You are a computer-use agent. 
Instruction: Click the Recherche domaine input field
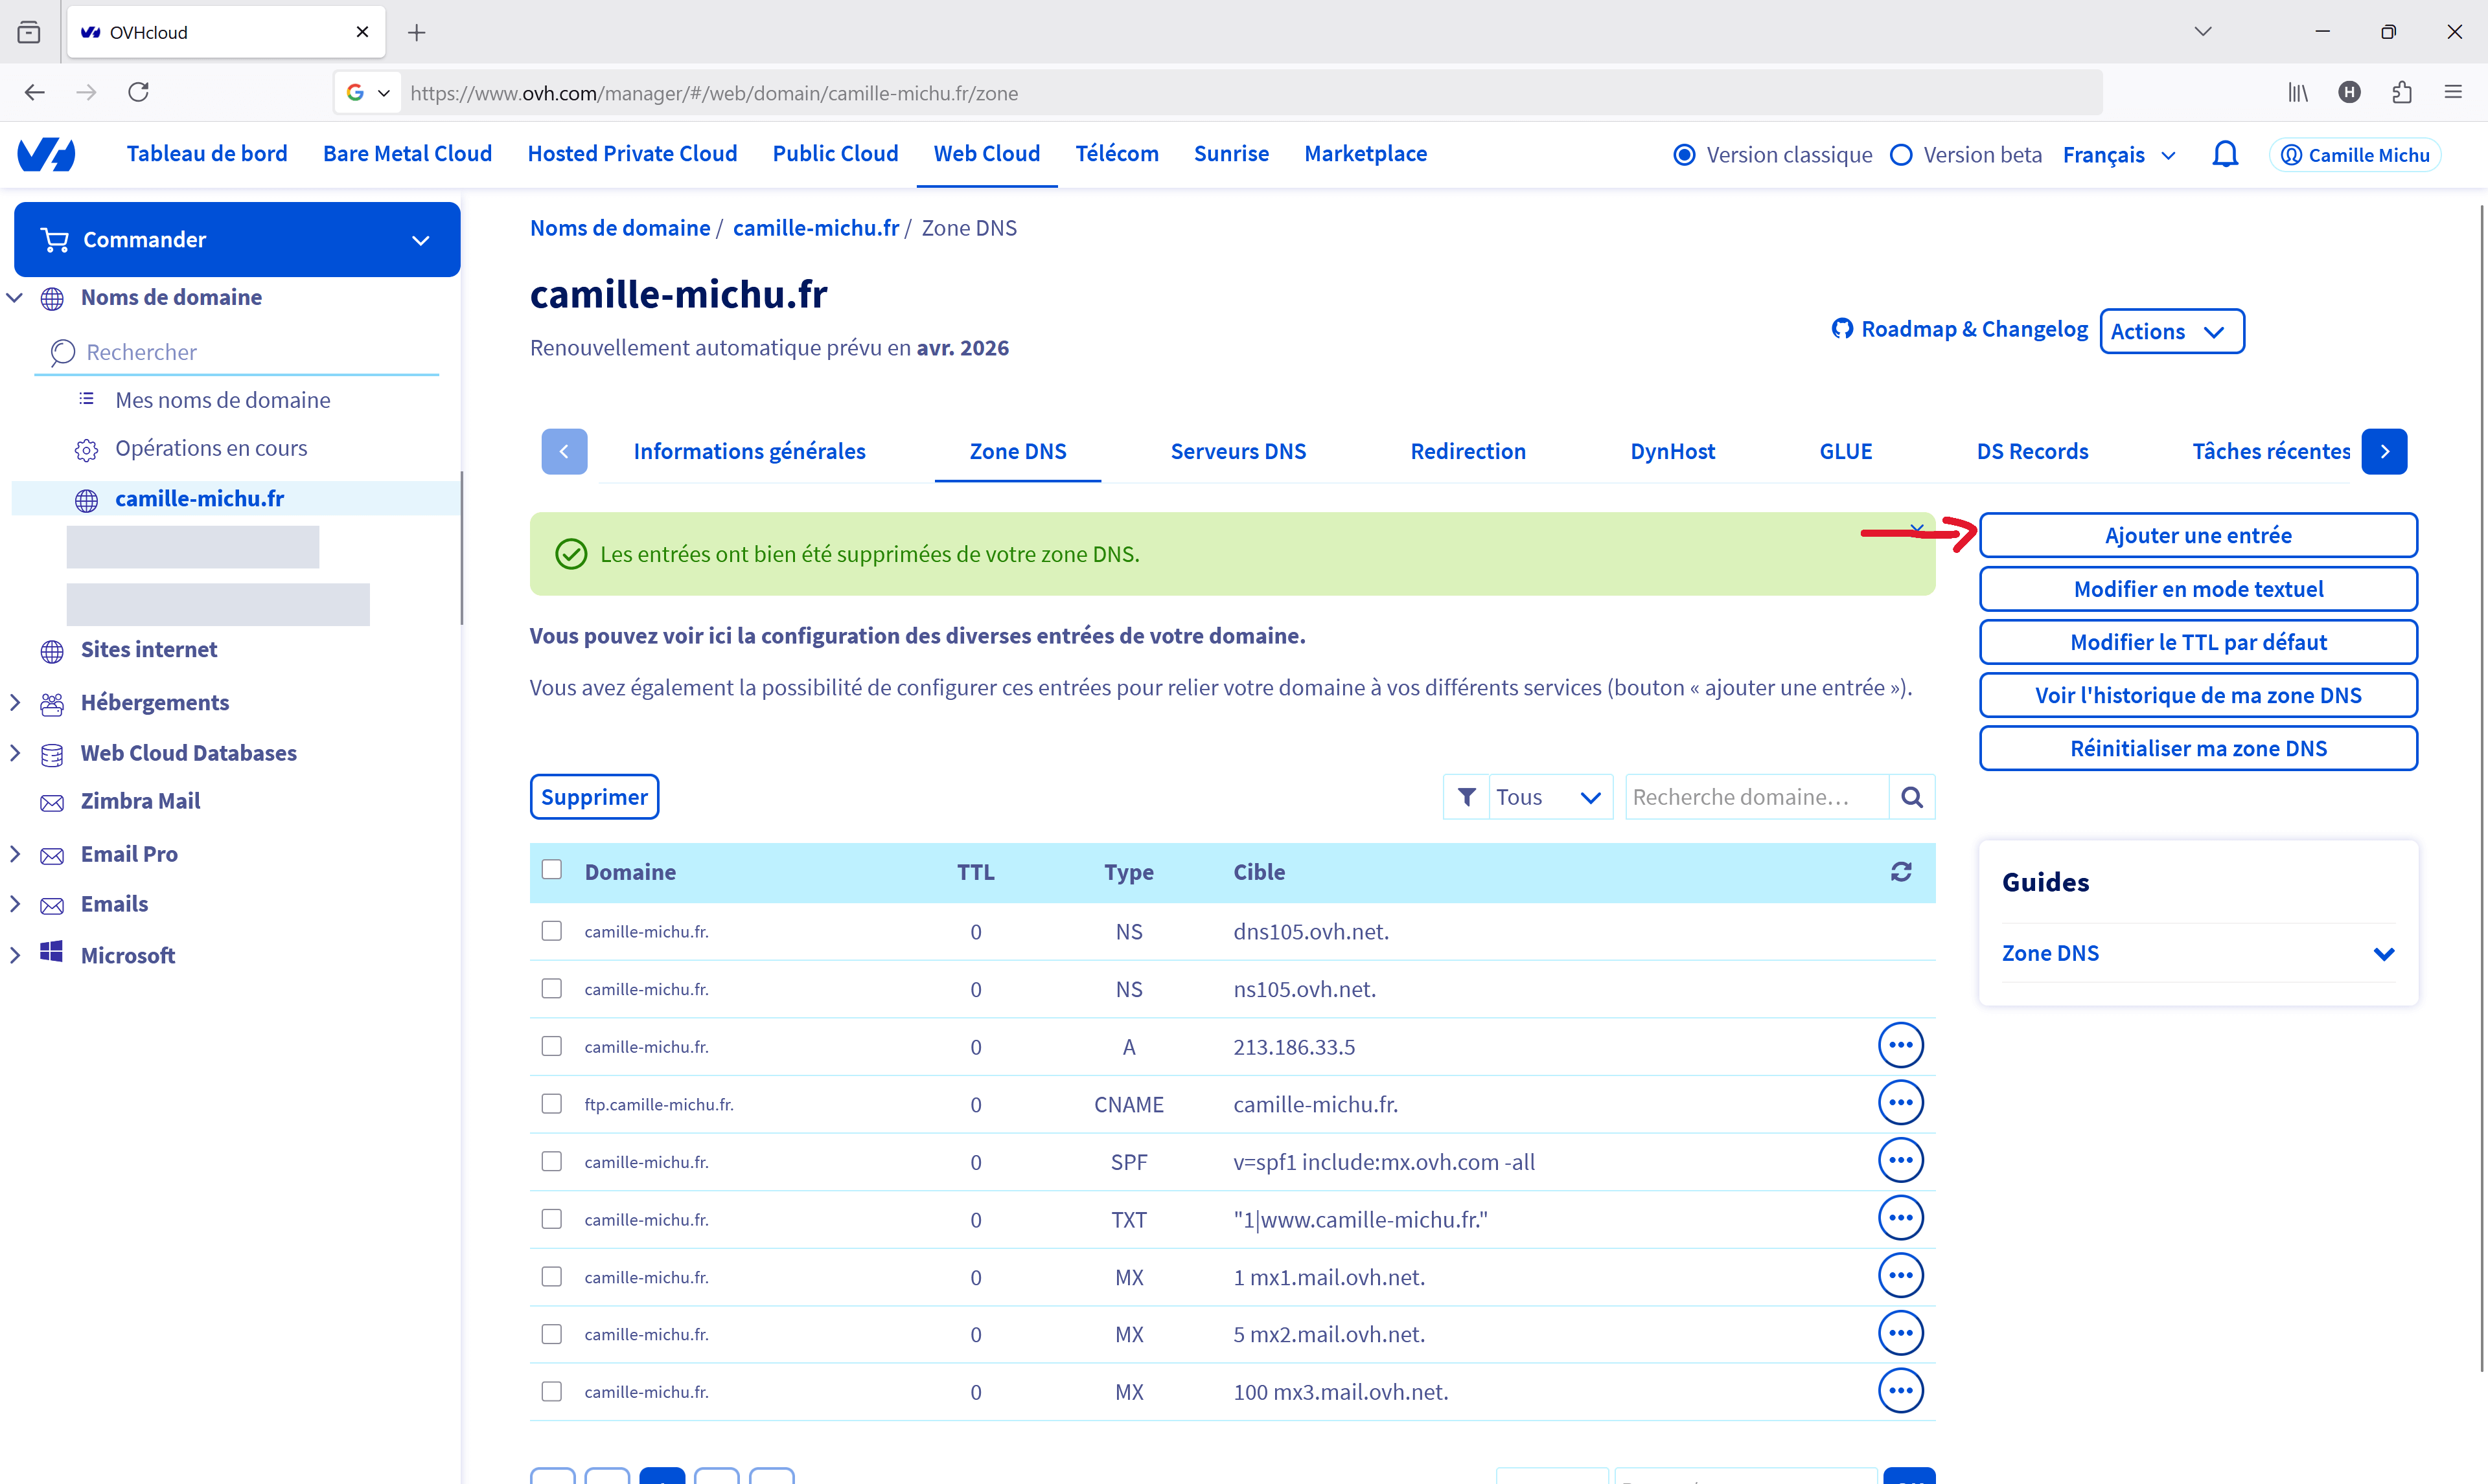click(1756, 797)
